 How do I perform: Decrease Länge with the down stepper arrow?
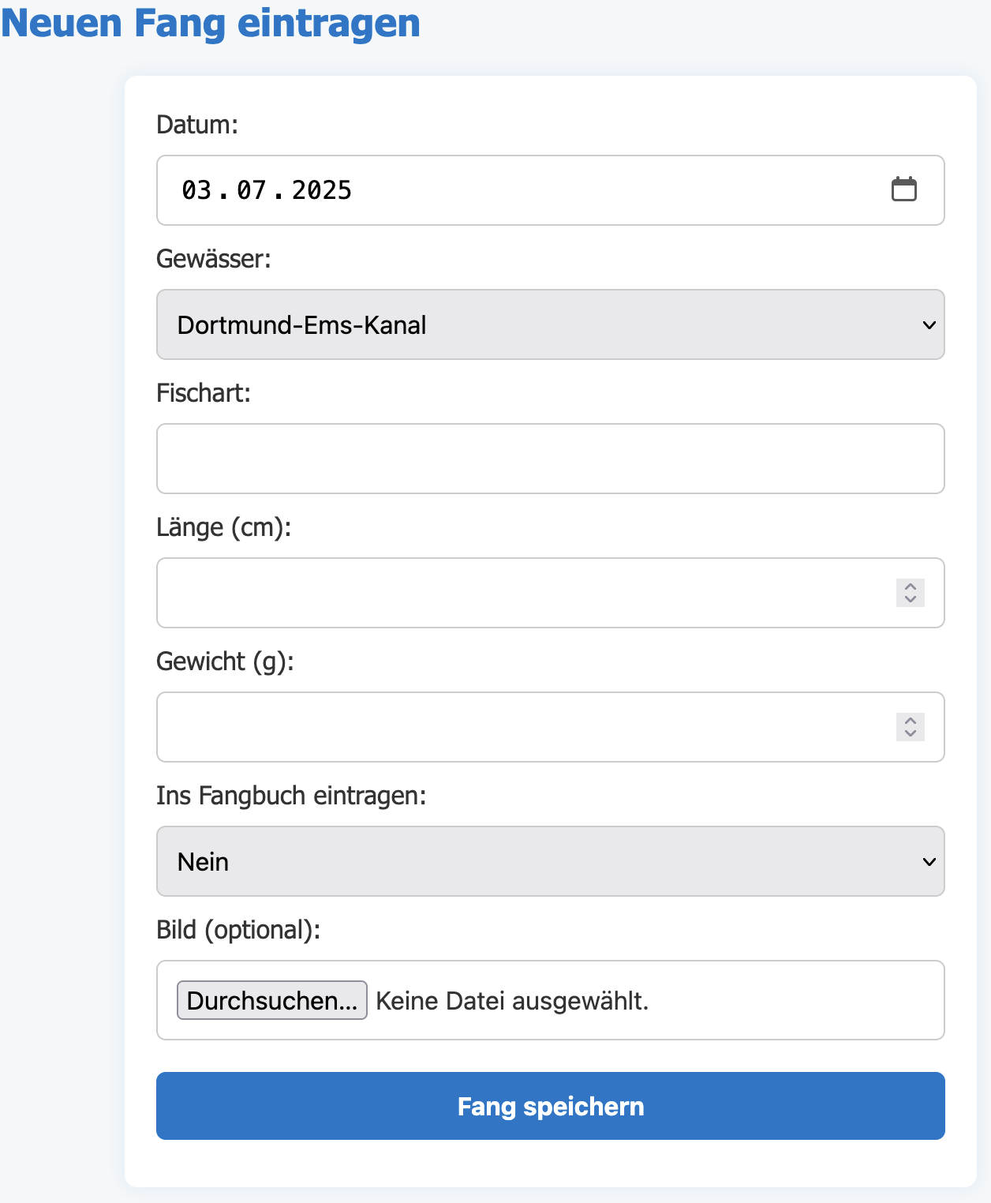coord(911,600)
